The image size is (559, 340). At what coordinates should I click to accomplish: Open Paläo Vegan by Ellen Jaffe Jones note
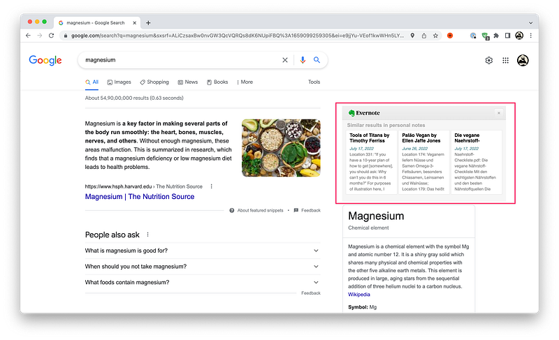[x=423, y=162]
